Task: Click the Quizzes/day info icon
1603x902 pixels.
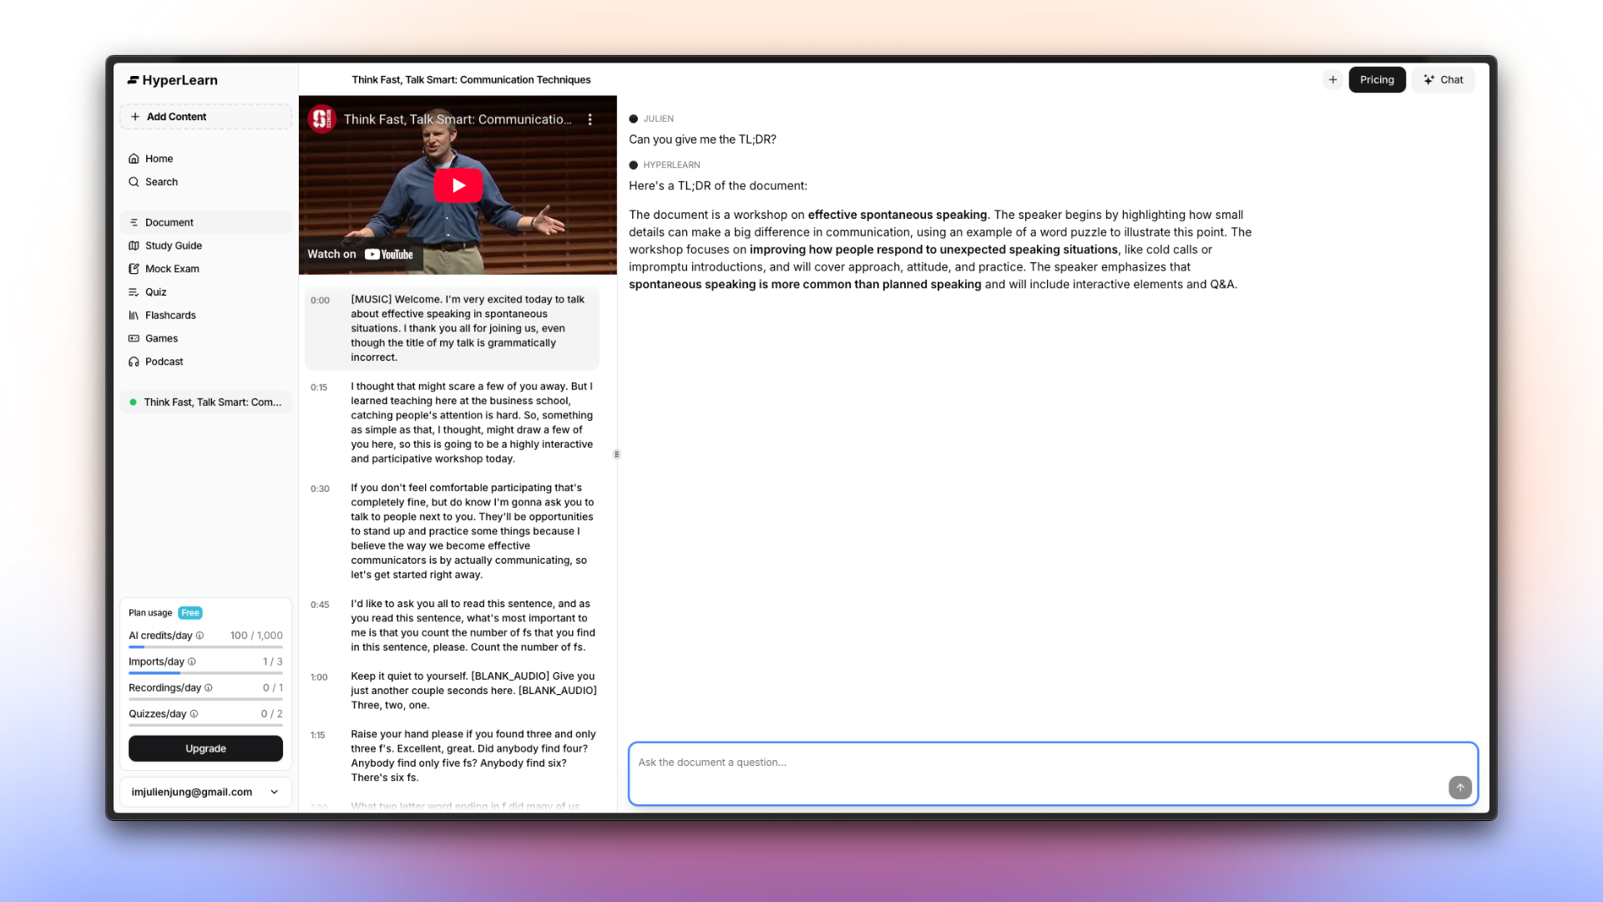Action: (x=194, y=714)
